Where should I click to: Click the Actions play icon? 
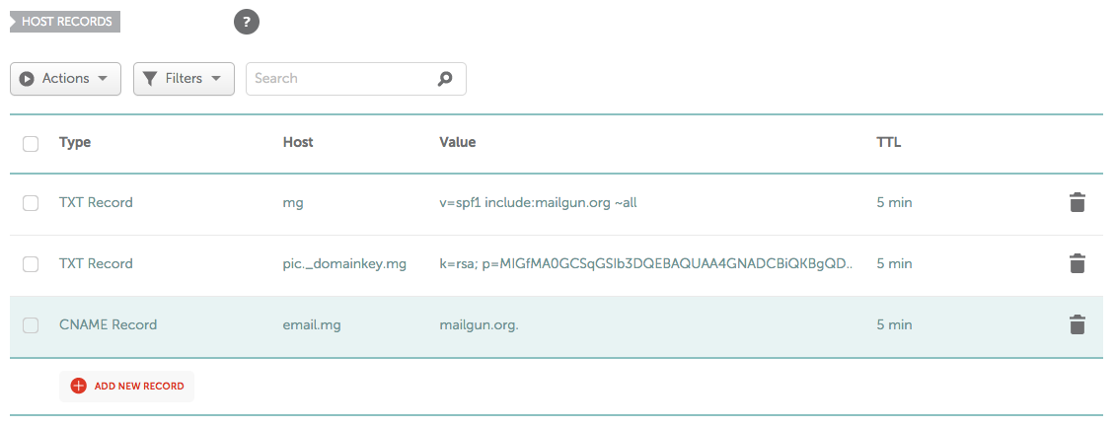click(x=27, y=79)
